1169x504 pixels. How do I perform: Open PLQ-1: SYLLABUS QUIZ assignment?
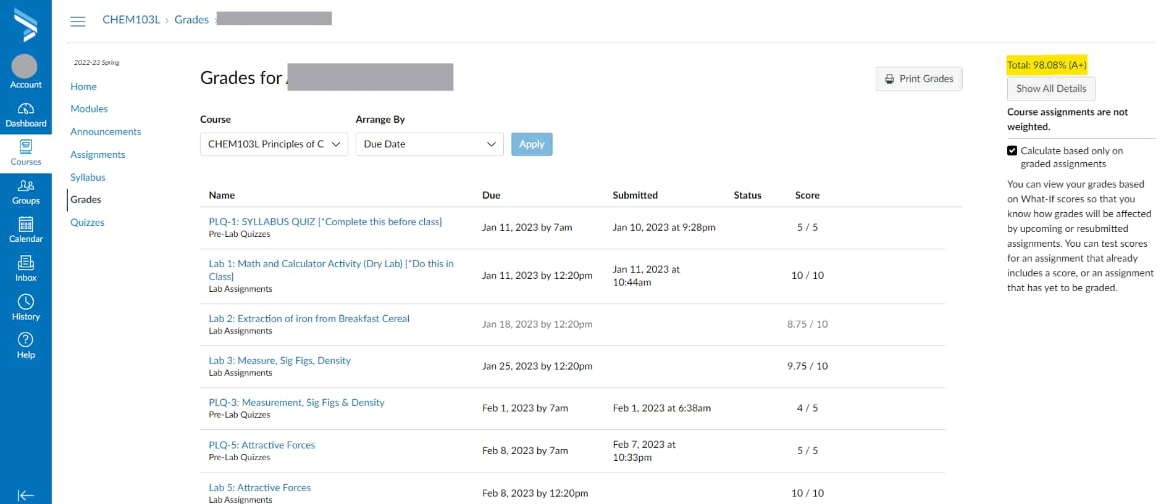325,221
